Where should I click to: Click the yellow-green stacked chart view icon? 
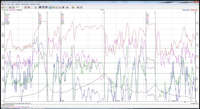point(53,7)
